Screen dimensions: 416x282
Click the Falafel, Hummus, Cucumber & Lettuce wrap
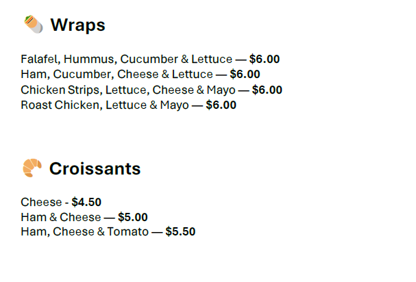point(126,60)
